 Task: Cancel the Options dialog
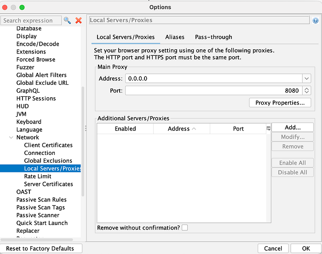273,248
